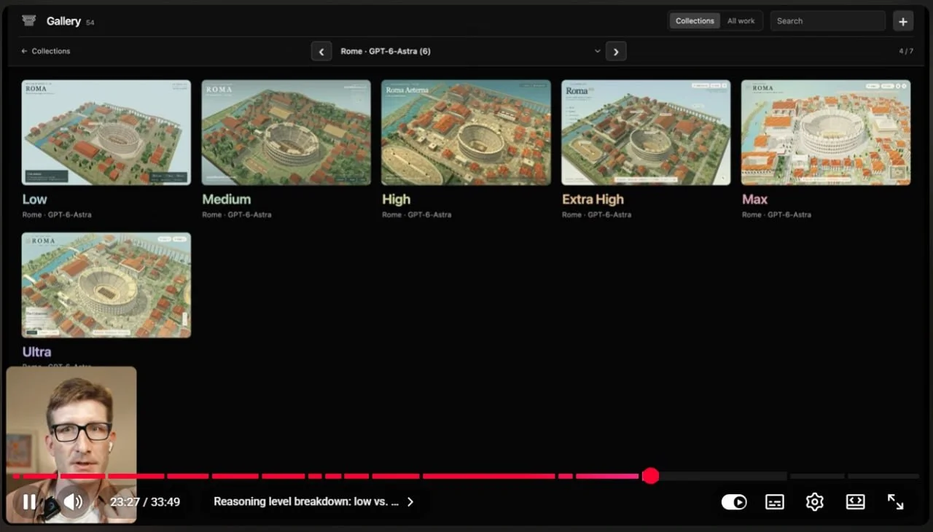Go back to Collections

tap(45, 51)
